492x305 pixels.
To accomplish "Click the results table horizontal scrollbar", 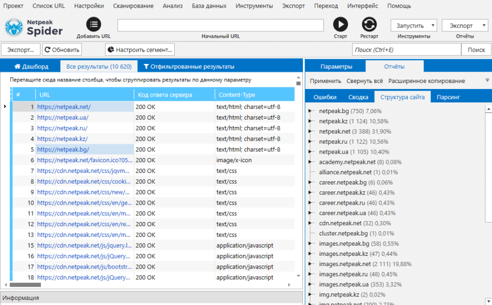I will (x=26, y=285).
